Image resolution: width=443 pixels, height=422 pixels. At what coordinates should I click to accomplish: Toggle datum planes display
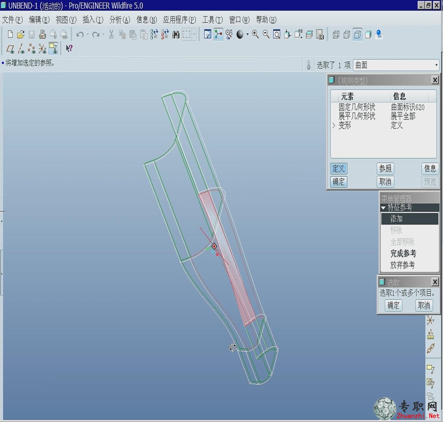pyautogui.click(x=10, y=49)
